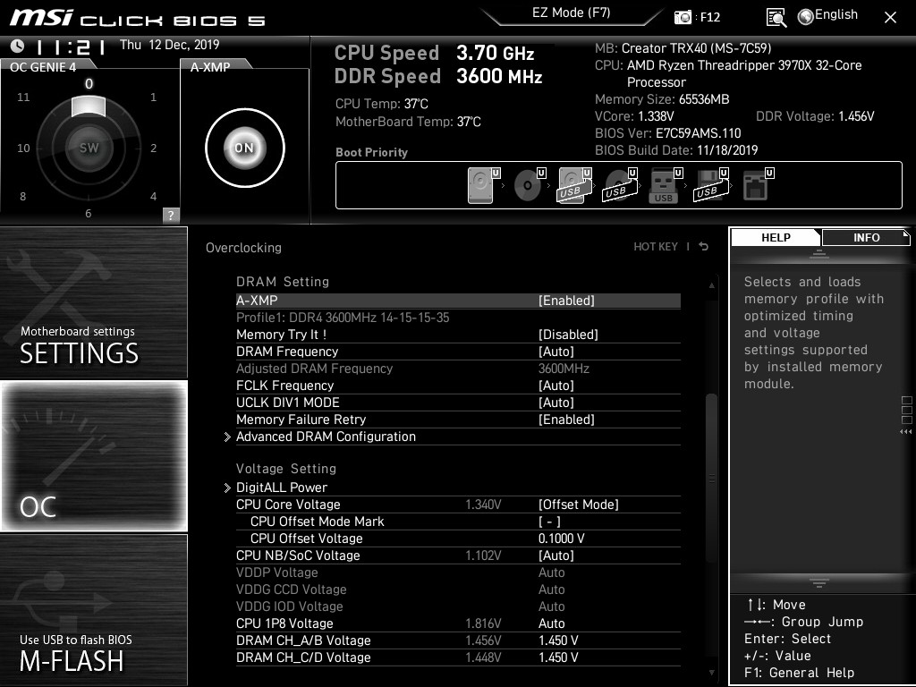Screen dimensions: 916x687
Task: Click the settings list scrollbar thumb
Action: [711, 479]
